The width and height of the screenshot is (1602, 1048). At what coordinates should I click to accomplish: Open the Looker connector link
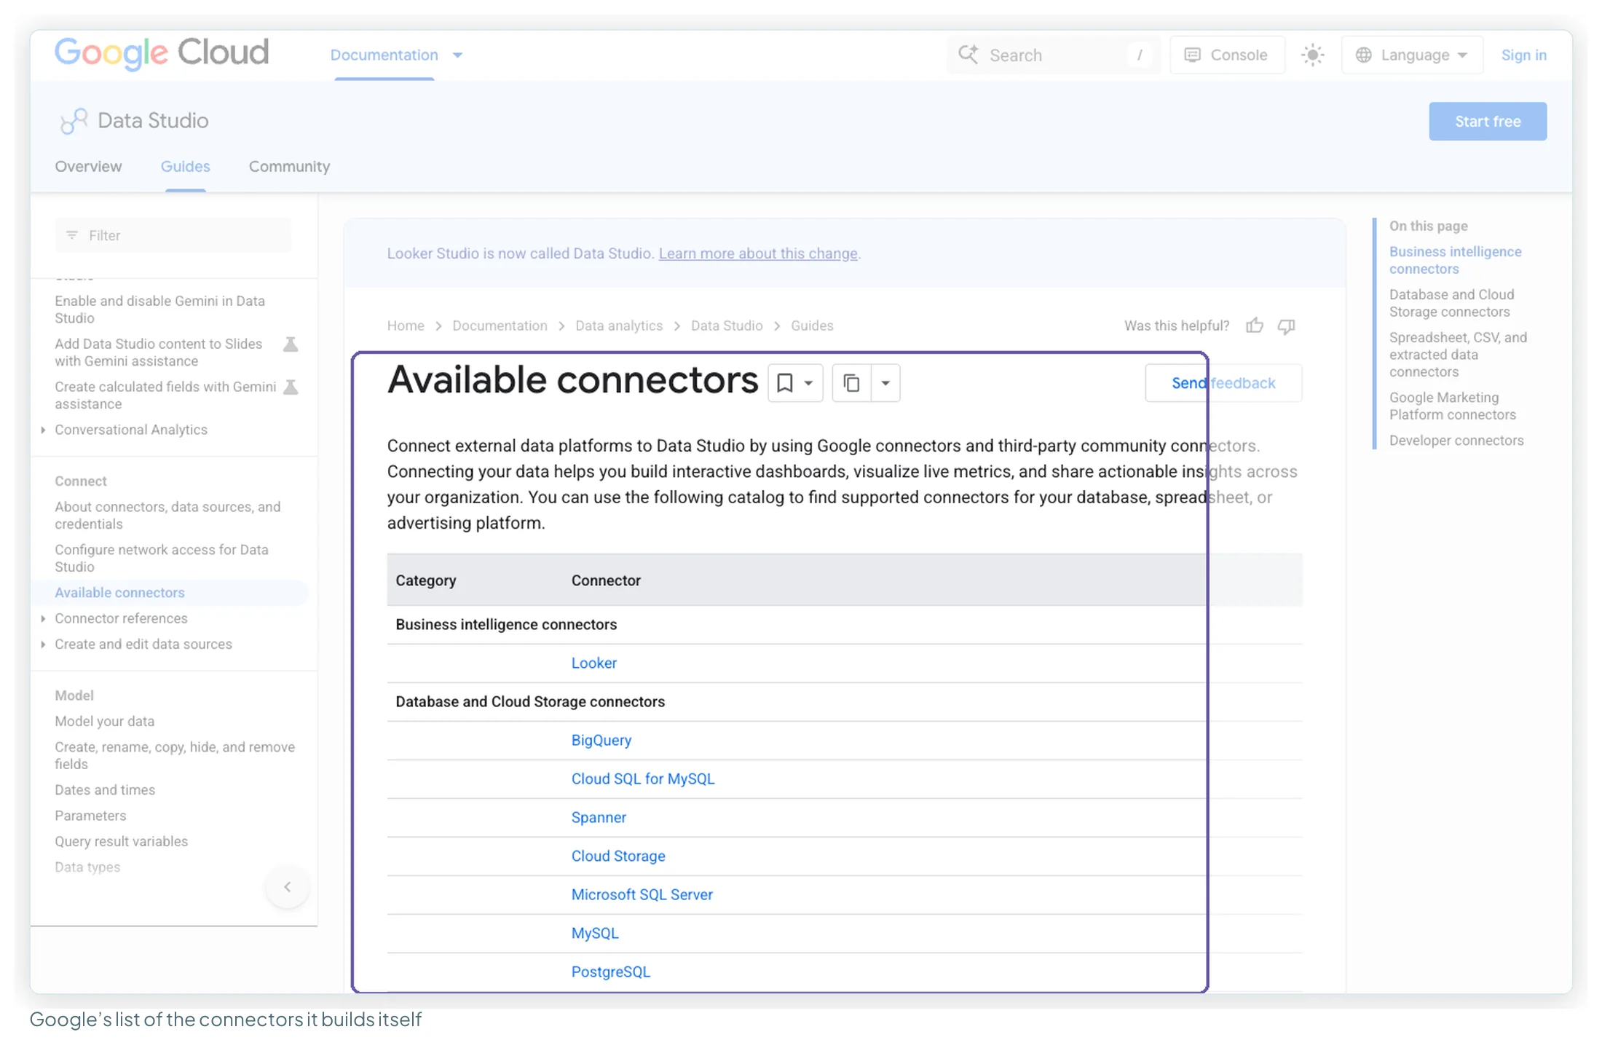pos(593,663)
